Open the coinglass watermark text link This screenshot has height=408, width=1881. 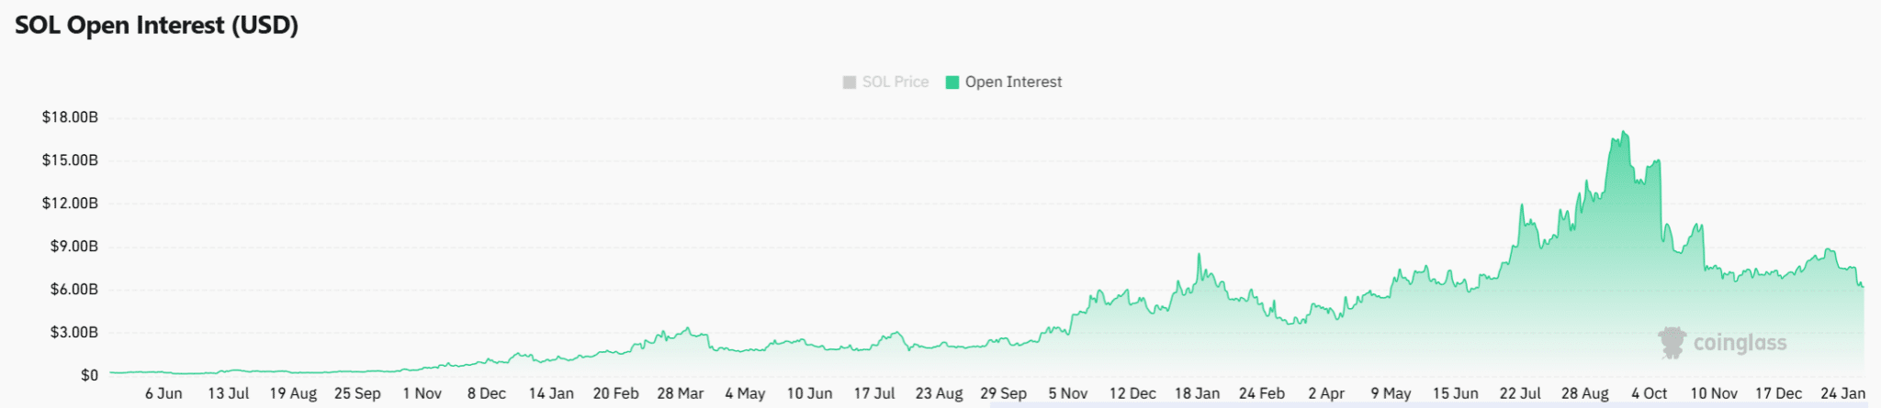tap(1740, 343)
